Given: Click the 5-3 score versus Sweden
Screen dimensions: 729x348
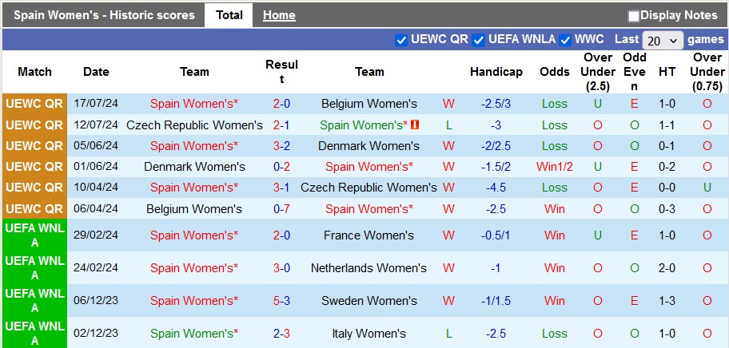Looking at the screenshot, I should [x=281, y=301].
